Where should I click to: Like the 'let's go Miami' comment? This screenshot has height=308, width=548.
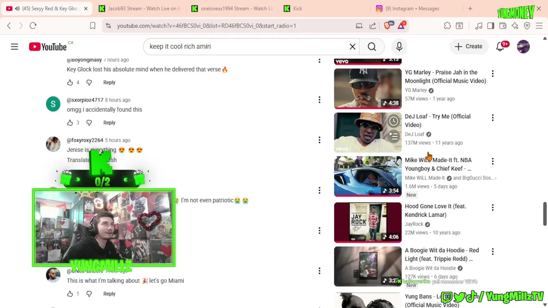(70, 294)
